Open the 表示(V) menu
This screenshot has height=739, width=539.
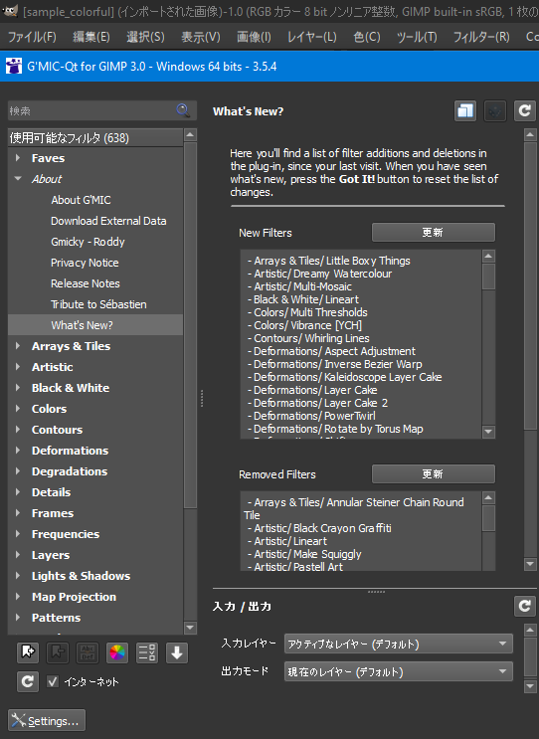201,37
